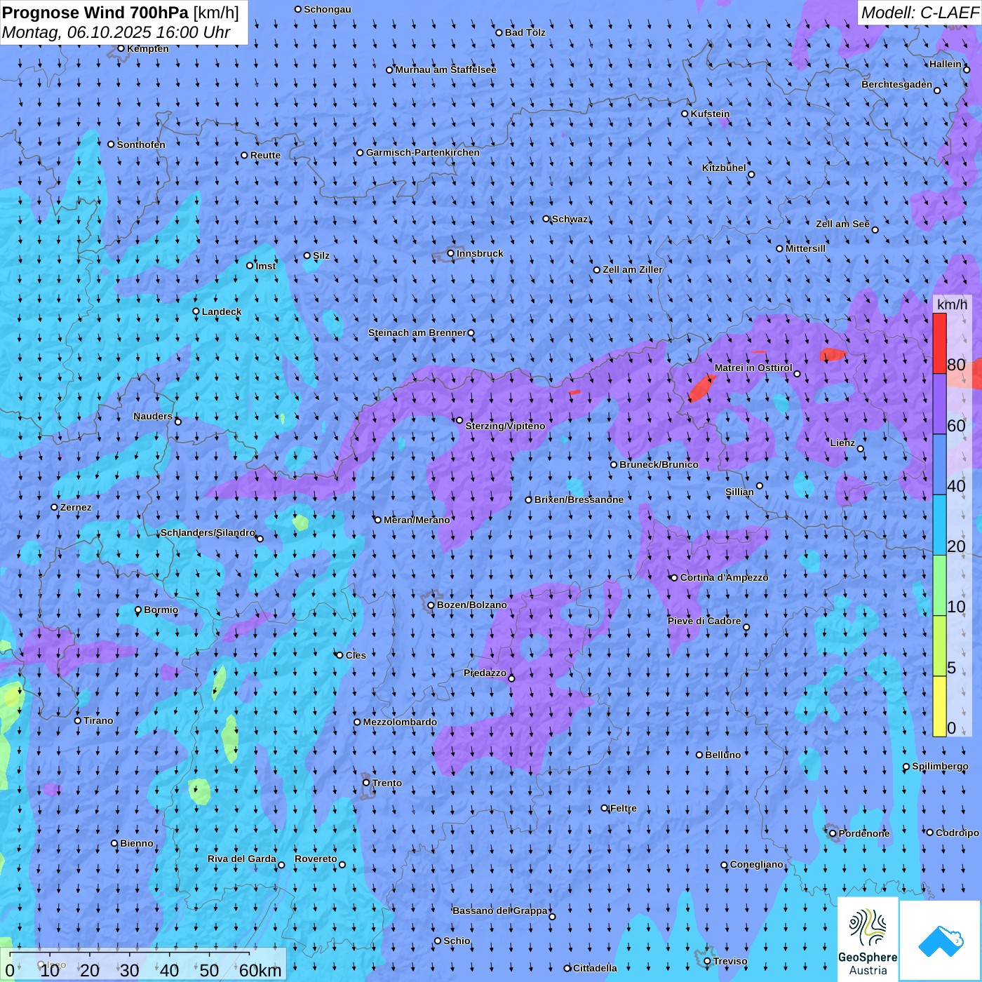Click the 'Modell: C-LAEF' label
Image resolution: width=982 pixels, height=982 pixels.
919,13
